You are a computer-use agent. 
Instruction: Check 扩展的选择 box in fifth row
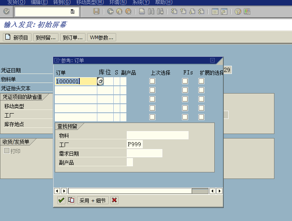pyautogui.click(x=201, y=117)
